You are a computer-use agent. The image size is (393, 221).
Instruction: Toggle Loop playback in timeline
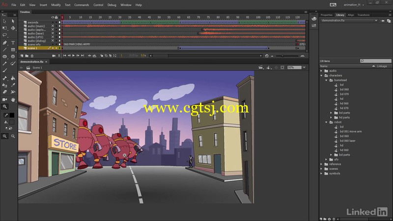[x=94, y=55]
